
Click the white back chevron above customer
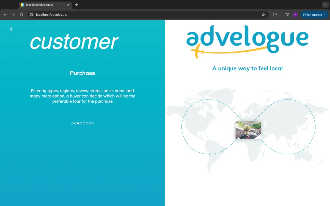pyautogui.click(x=11, y=29)
